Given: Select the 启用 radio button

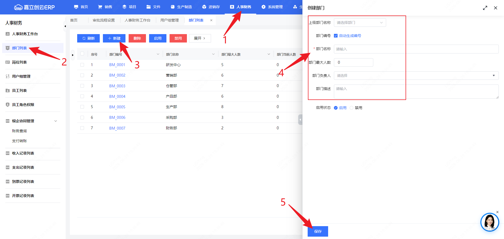Looking at the screenshot, I should click(x=336, y=108).
